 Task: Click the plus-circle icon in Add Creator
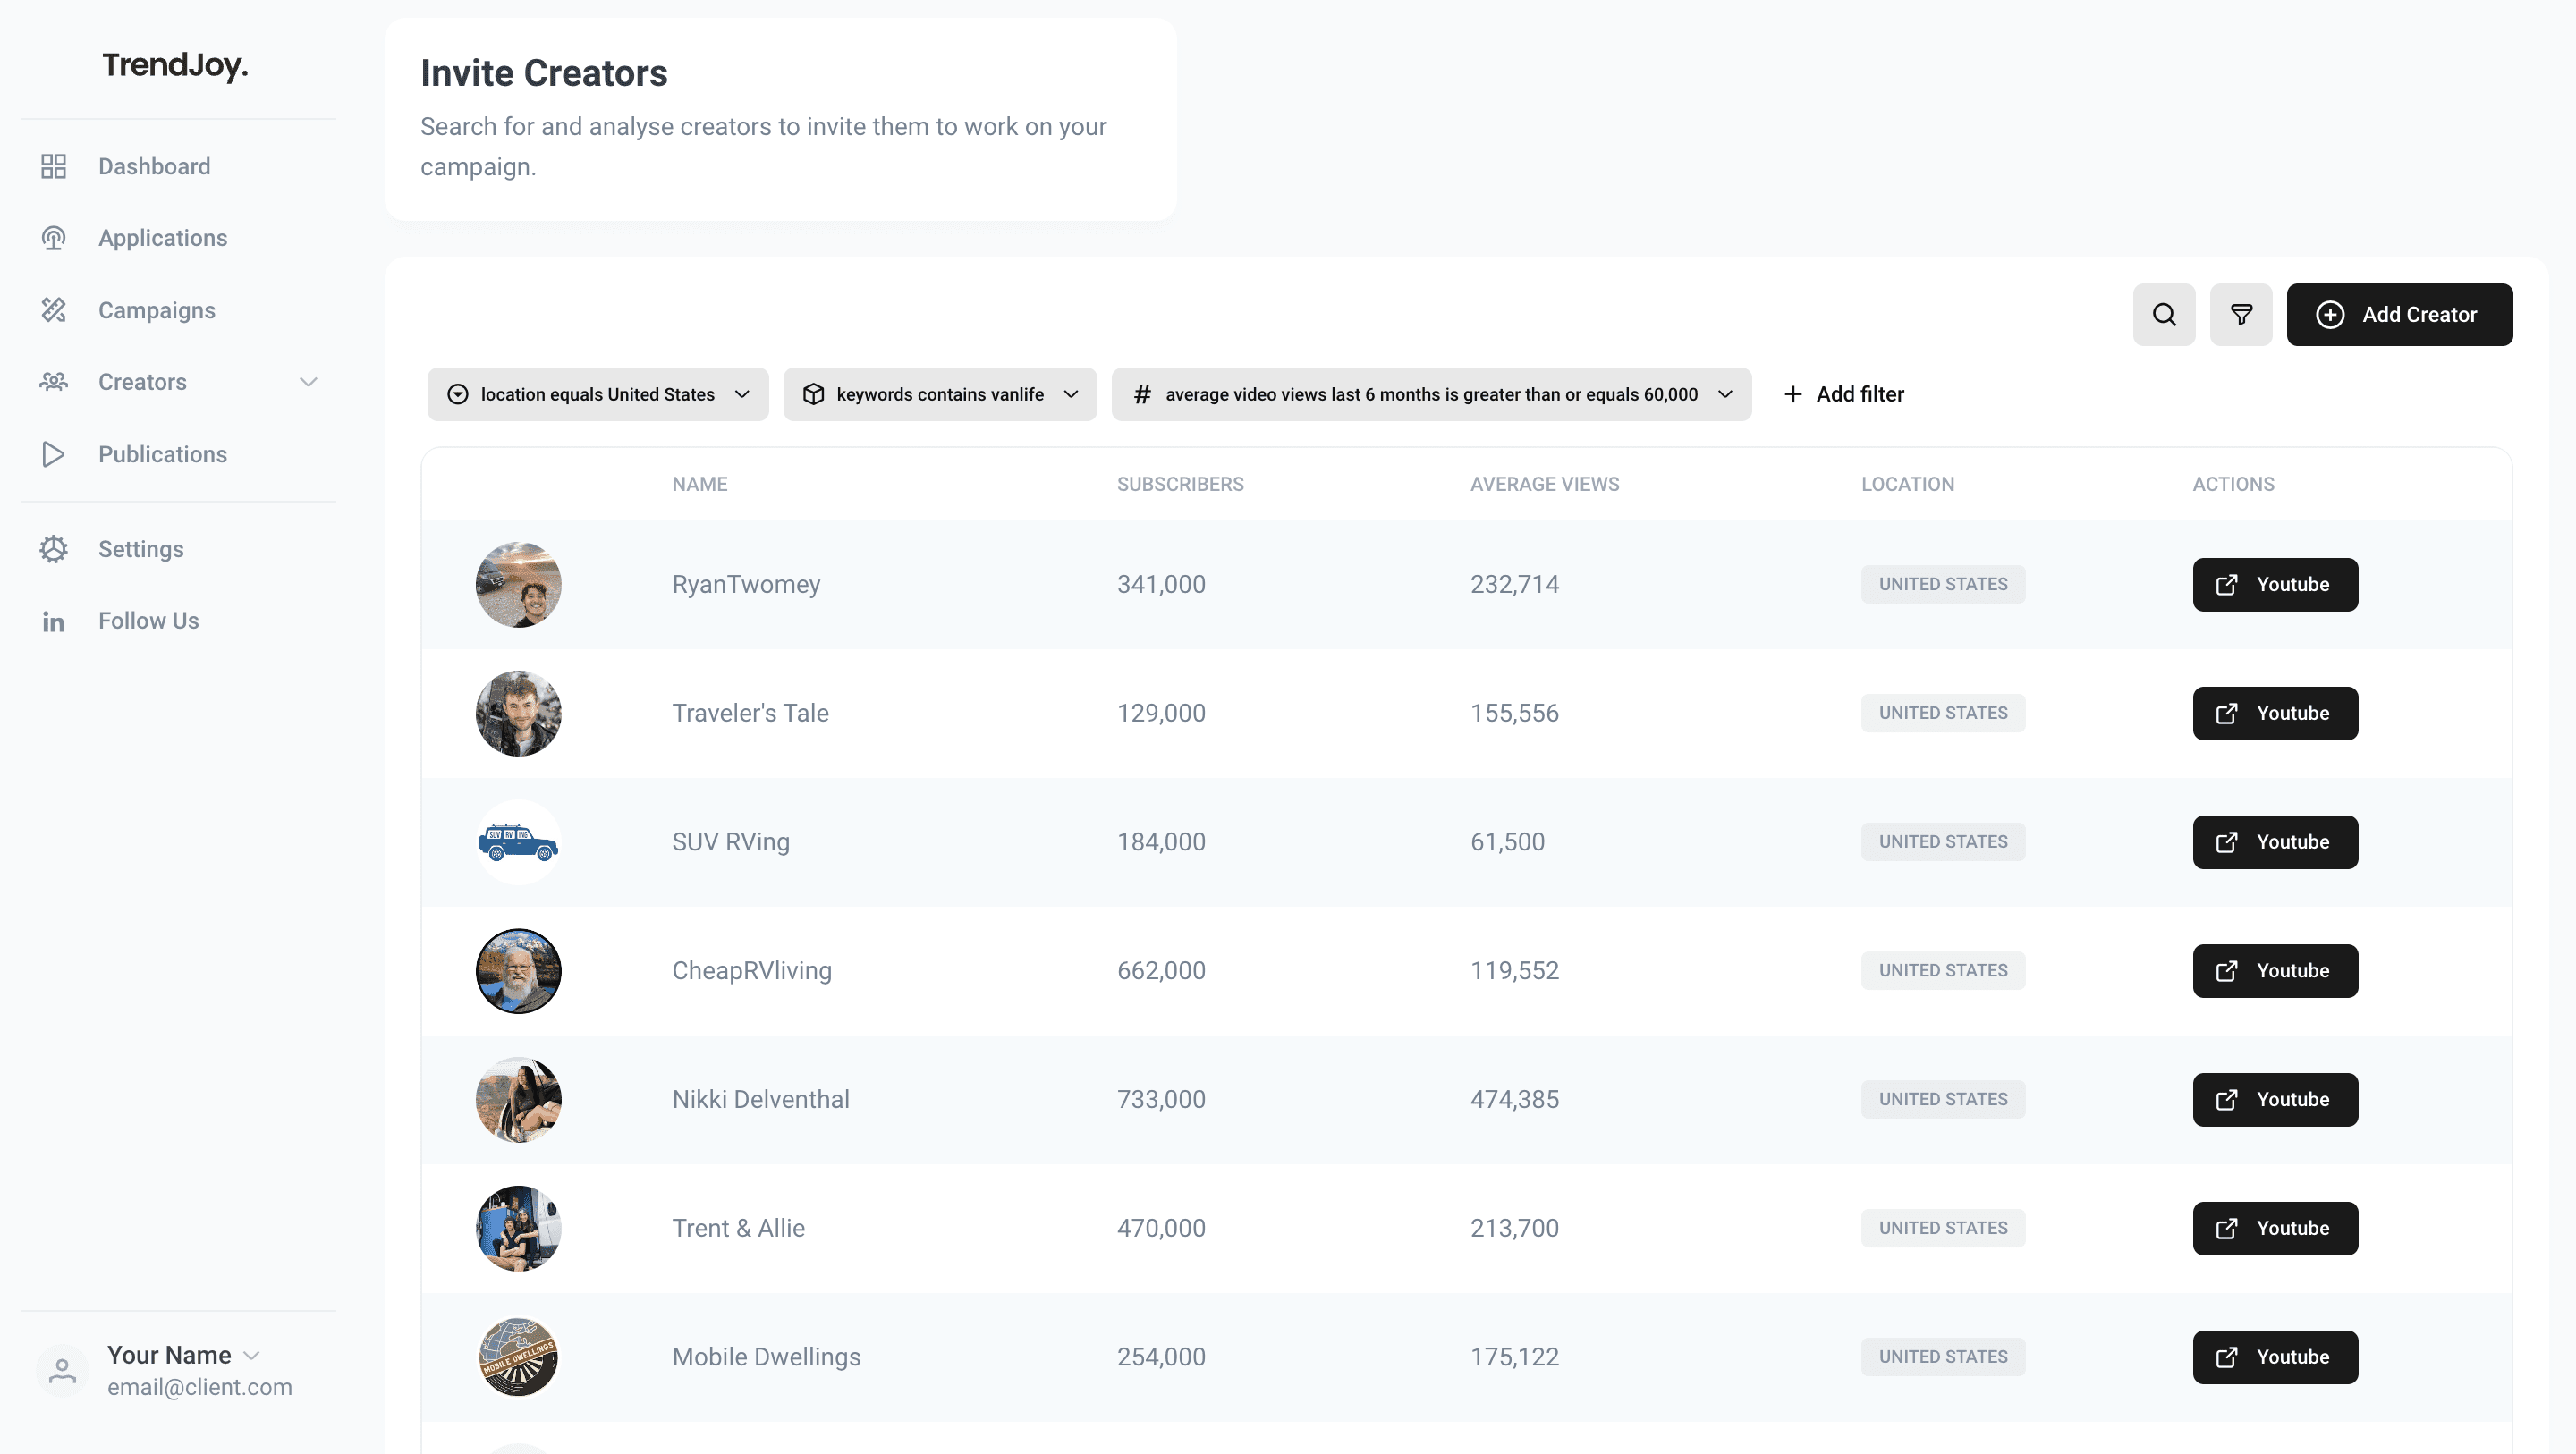pos(2330,314)
